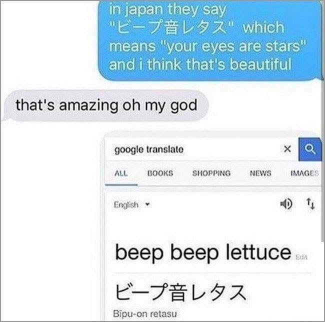Click the Japanese text ビープ音レタス result
The height and width of the screenshot is (322, 325).
180,292
